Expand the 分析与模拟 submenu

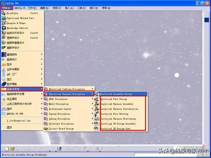coord(22,69)
